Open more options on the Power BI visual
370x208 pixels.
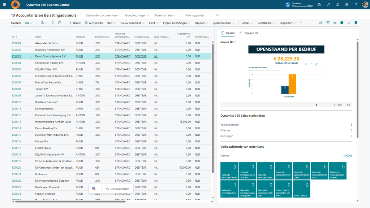(322, 64)
